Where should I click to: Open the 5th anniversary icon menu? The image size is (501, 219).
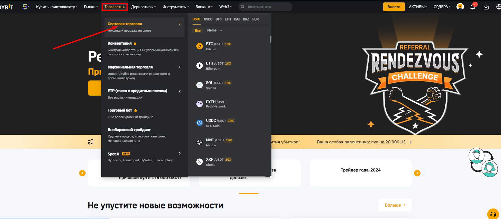(26, 7)
